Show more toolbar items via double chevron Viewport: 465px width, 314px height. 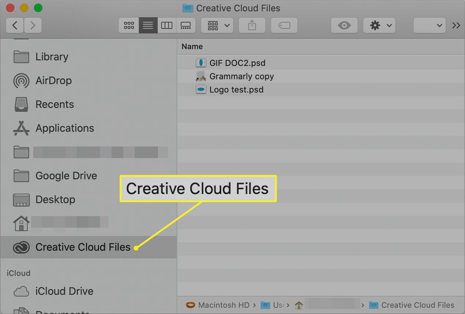(x=456, y=25)
